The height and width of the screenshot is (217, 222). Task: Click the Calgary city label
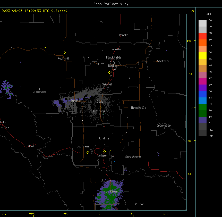(103, 155)
